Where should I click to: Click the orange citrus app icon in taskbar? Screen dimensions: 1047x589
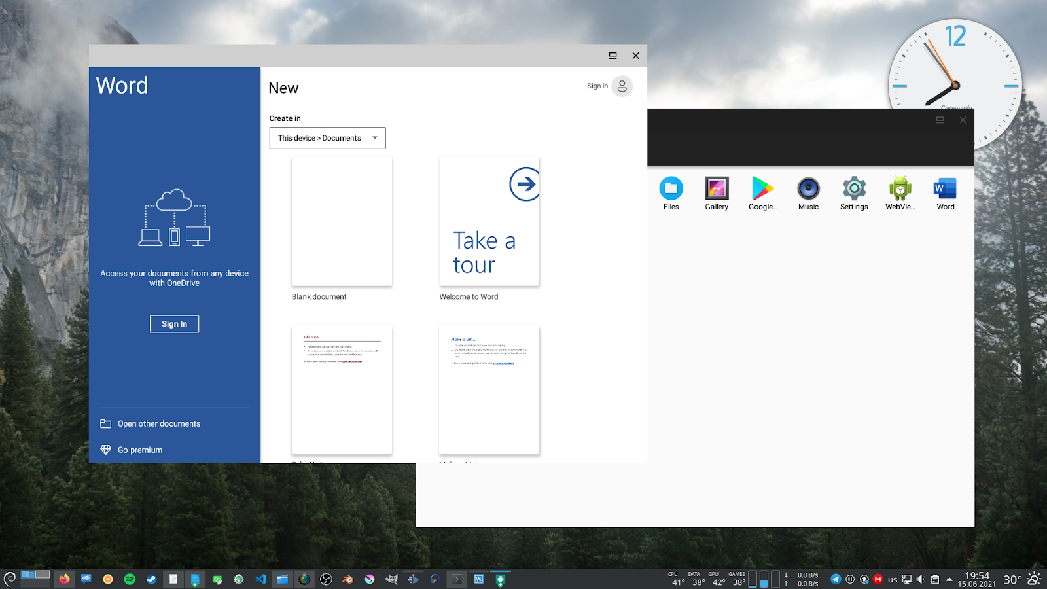[108, 579]
